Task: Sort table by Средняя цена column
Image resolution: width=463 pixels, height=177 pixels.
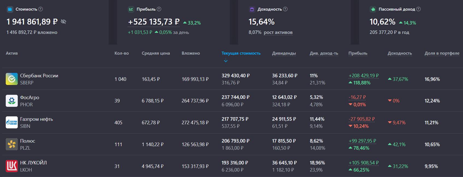Action: [x=156, y=53]
